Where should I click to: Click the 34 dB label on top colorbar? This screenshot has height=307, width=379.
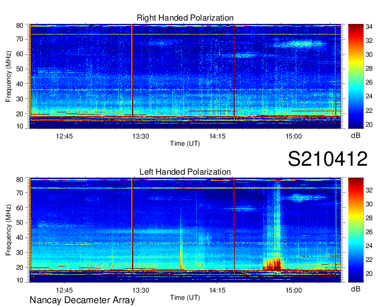369,27
